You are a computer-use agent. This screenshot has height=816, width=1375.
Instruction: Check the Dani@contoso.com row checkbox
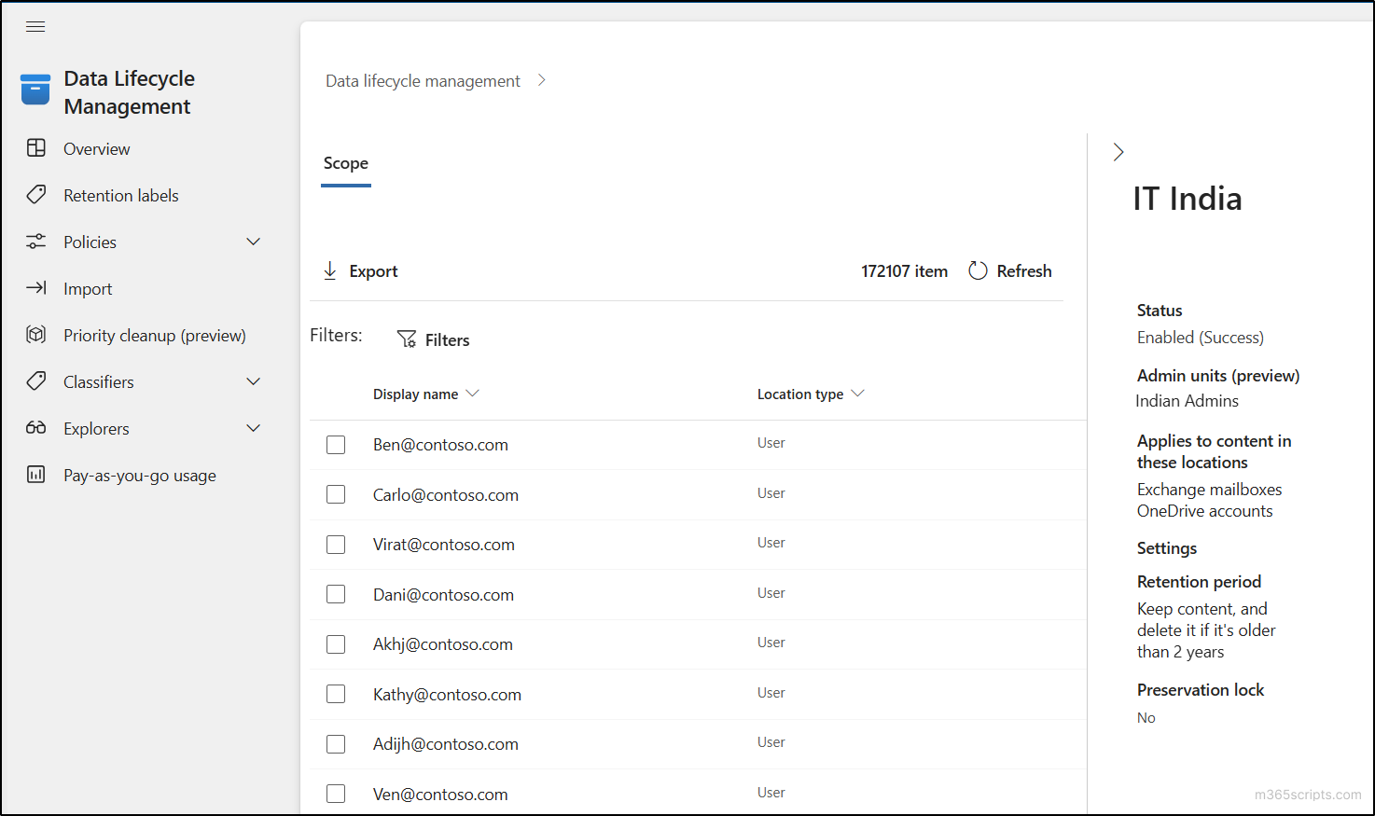click(x=336, y=594)
